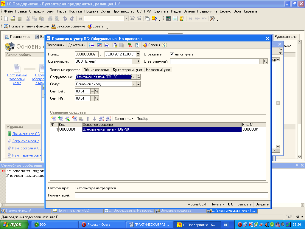Open the calculator icon in main toolbar

click(168, 19)
